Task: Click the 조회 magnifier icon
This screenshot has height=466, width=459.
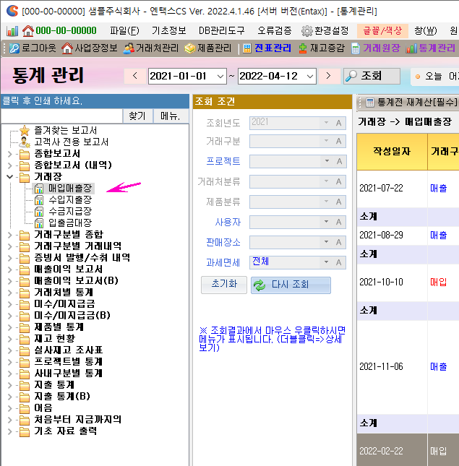Action: pyautogui.click(x=351, y=76)
